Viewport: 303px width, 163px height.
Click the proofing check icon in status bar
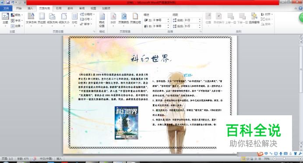pos(35,159)
